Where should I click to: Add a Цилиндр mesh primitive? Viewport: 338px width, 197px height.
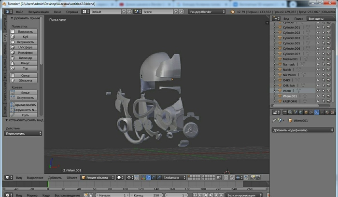point(25,58)
